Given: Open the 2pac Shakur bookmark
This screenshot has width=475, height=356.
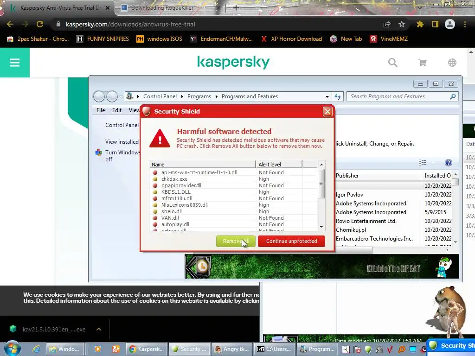Looking at the screenshot, I should point(38,39).
